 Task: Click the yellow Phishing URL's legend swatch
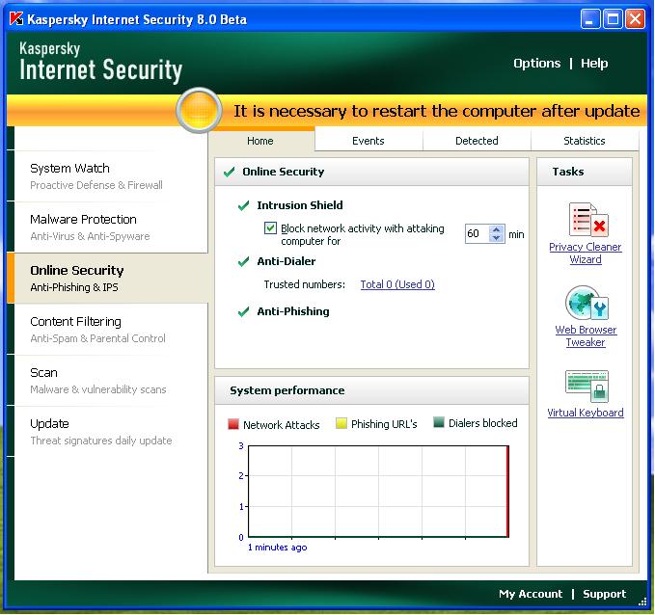coord(341,423)
